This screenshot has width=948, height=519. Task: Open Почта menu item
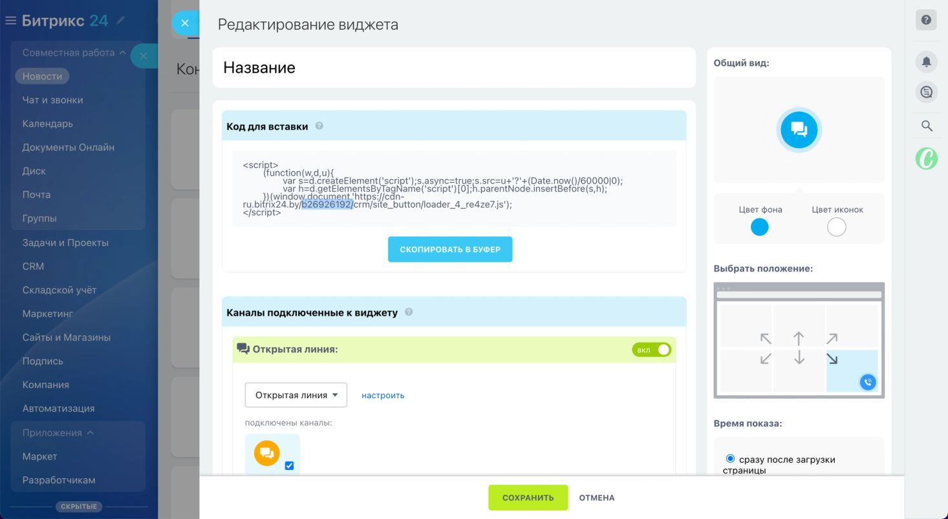point(36,195)
